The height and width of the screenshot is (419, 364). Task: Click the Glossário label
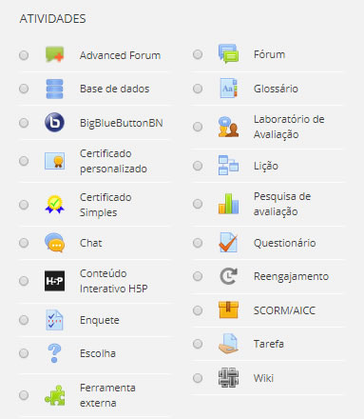[276, 89]
